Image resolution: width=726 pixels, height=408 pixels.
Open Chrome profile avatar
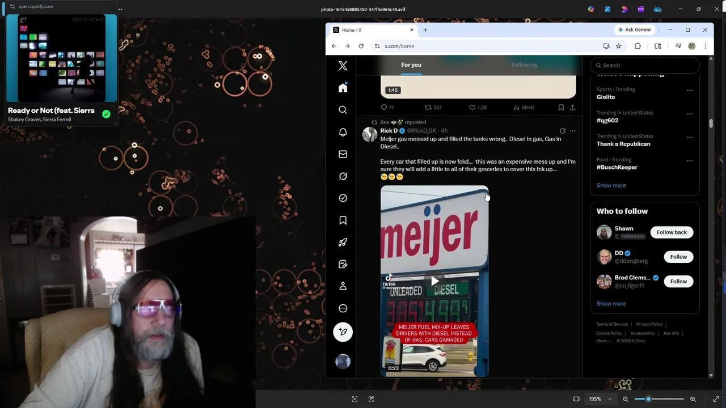692,46
